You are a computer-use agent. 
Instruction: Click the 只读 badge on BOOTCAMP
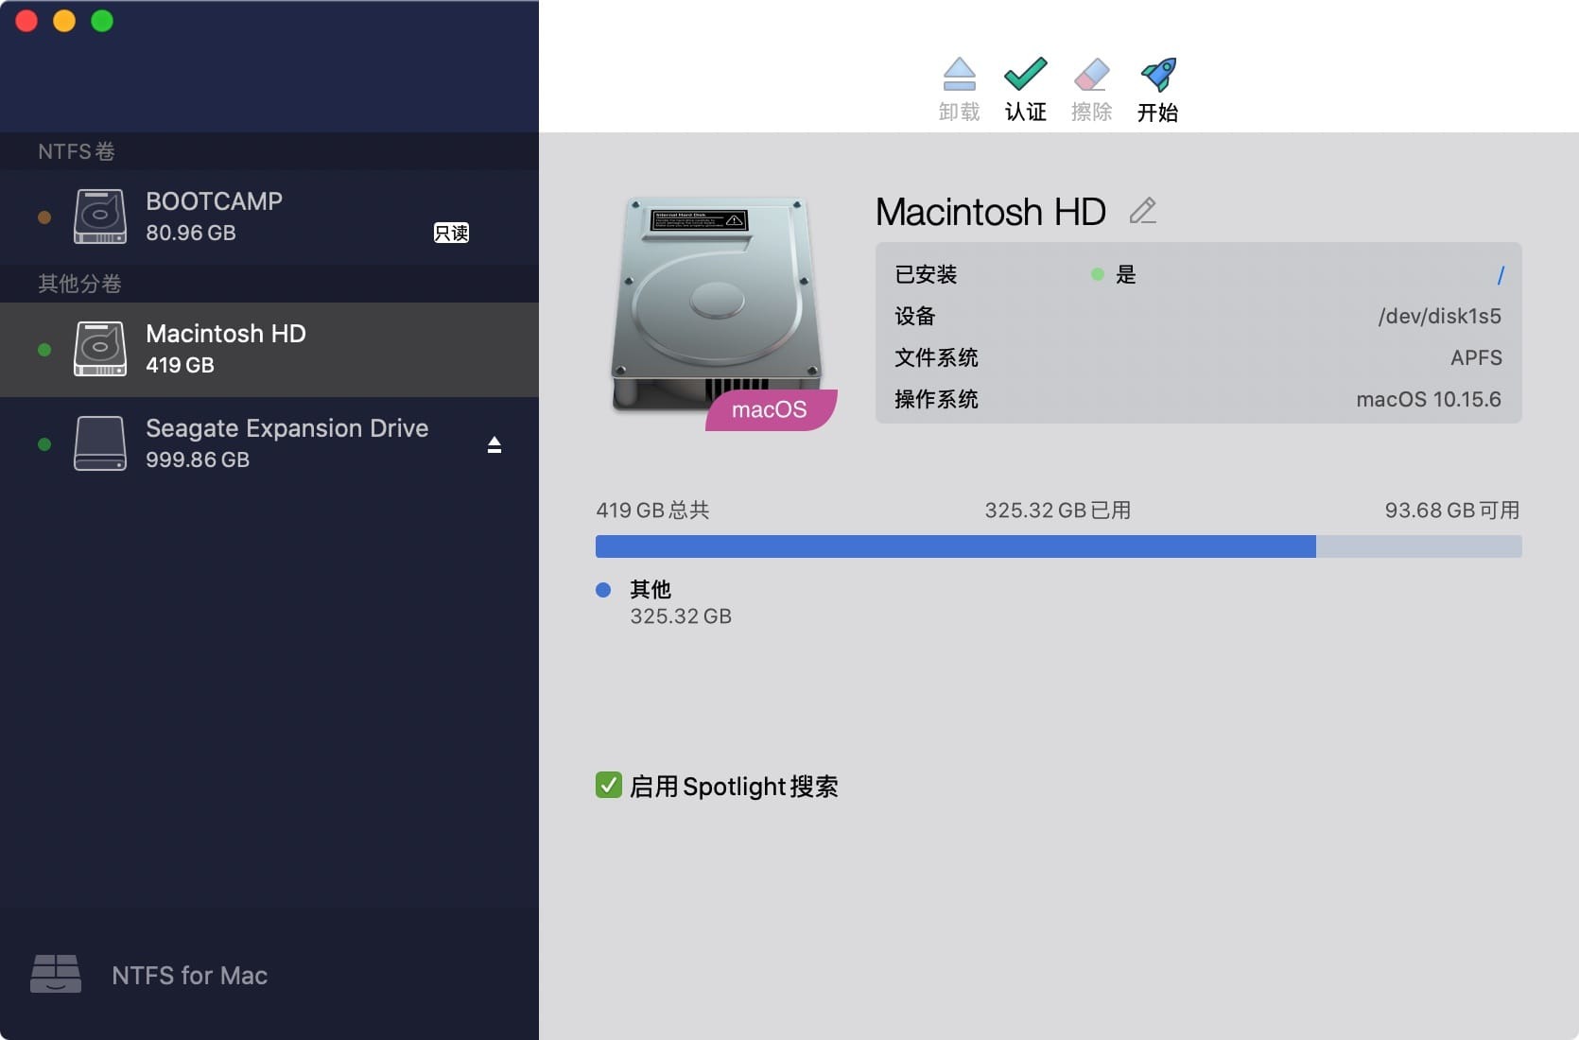pos(452,233)
